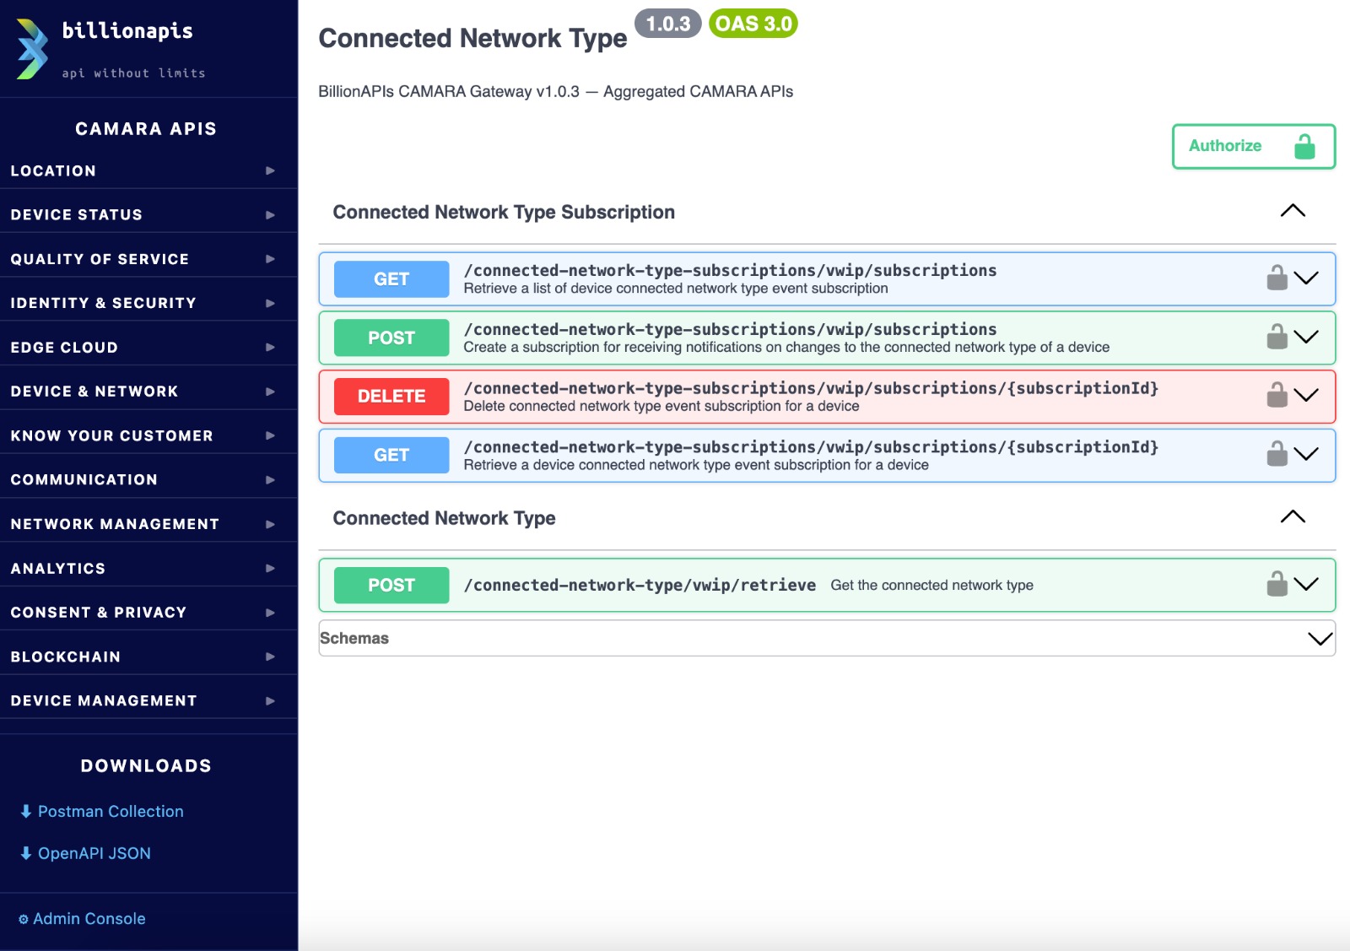Click lock icon on DELETE subscription row
Viewport: 1350px width, 951px height.
click(x=1277, y=395)
